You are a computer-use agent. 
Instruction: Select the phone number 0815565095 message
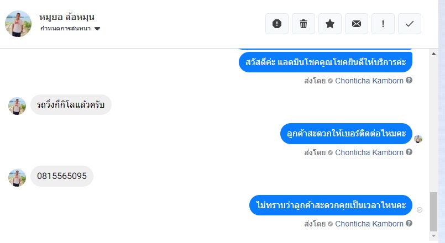tap(62, 176)
